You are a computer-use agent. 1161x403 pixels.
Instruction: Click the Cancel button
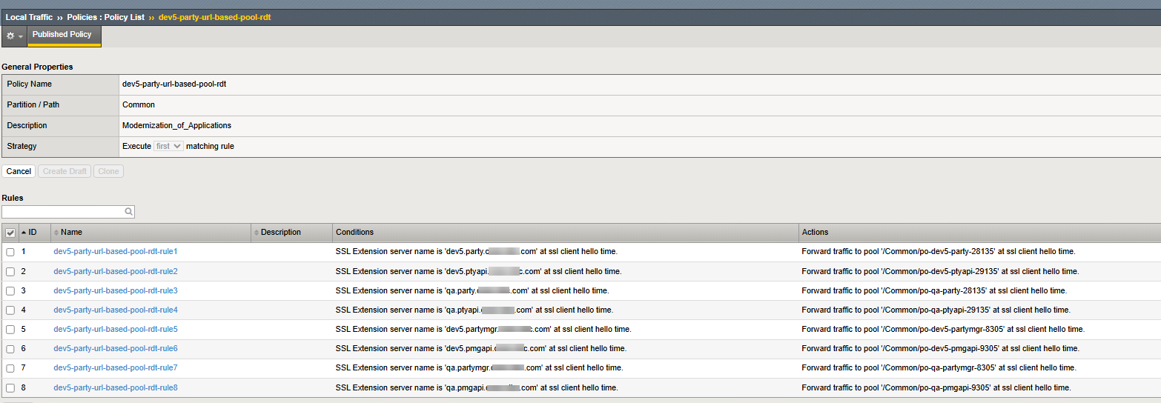pos(19,171)
